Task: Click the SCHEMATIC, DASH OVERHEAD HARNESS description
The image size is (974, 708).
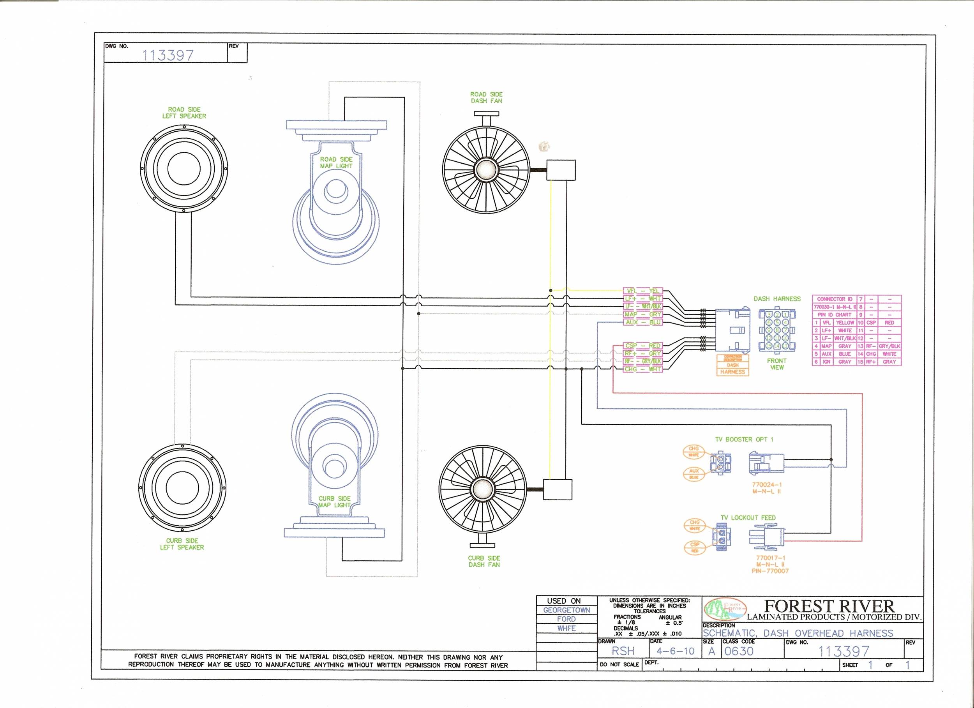Action: tap(798, 633)
